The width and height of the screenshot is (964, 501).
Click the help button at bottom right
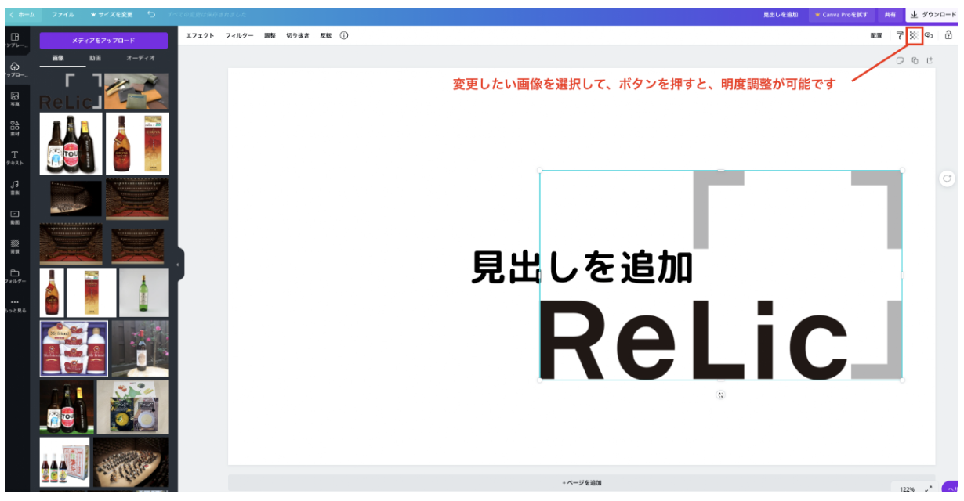(951, 488)
